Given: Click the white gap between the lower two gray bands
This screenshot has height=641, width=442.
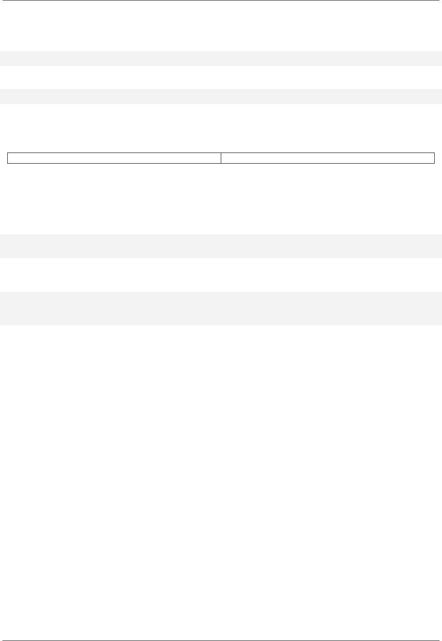Looking at the screenshot, I should [x=221, y=275].
